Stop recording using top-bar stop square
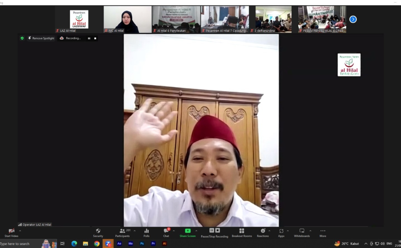401x248 pixels. click(x=95, y=38)
